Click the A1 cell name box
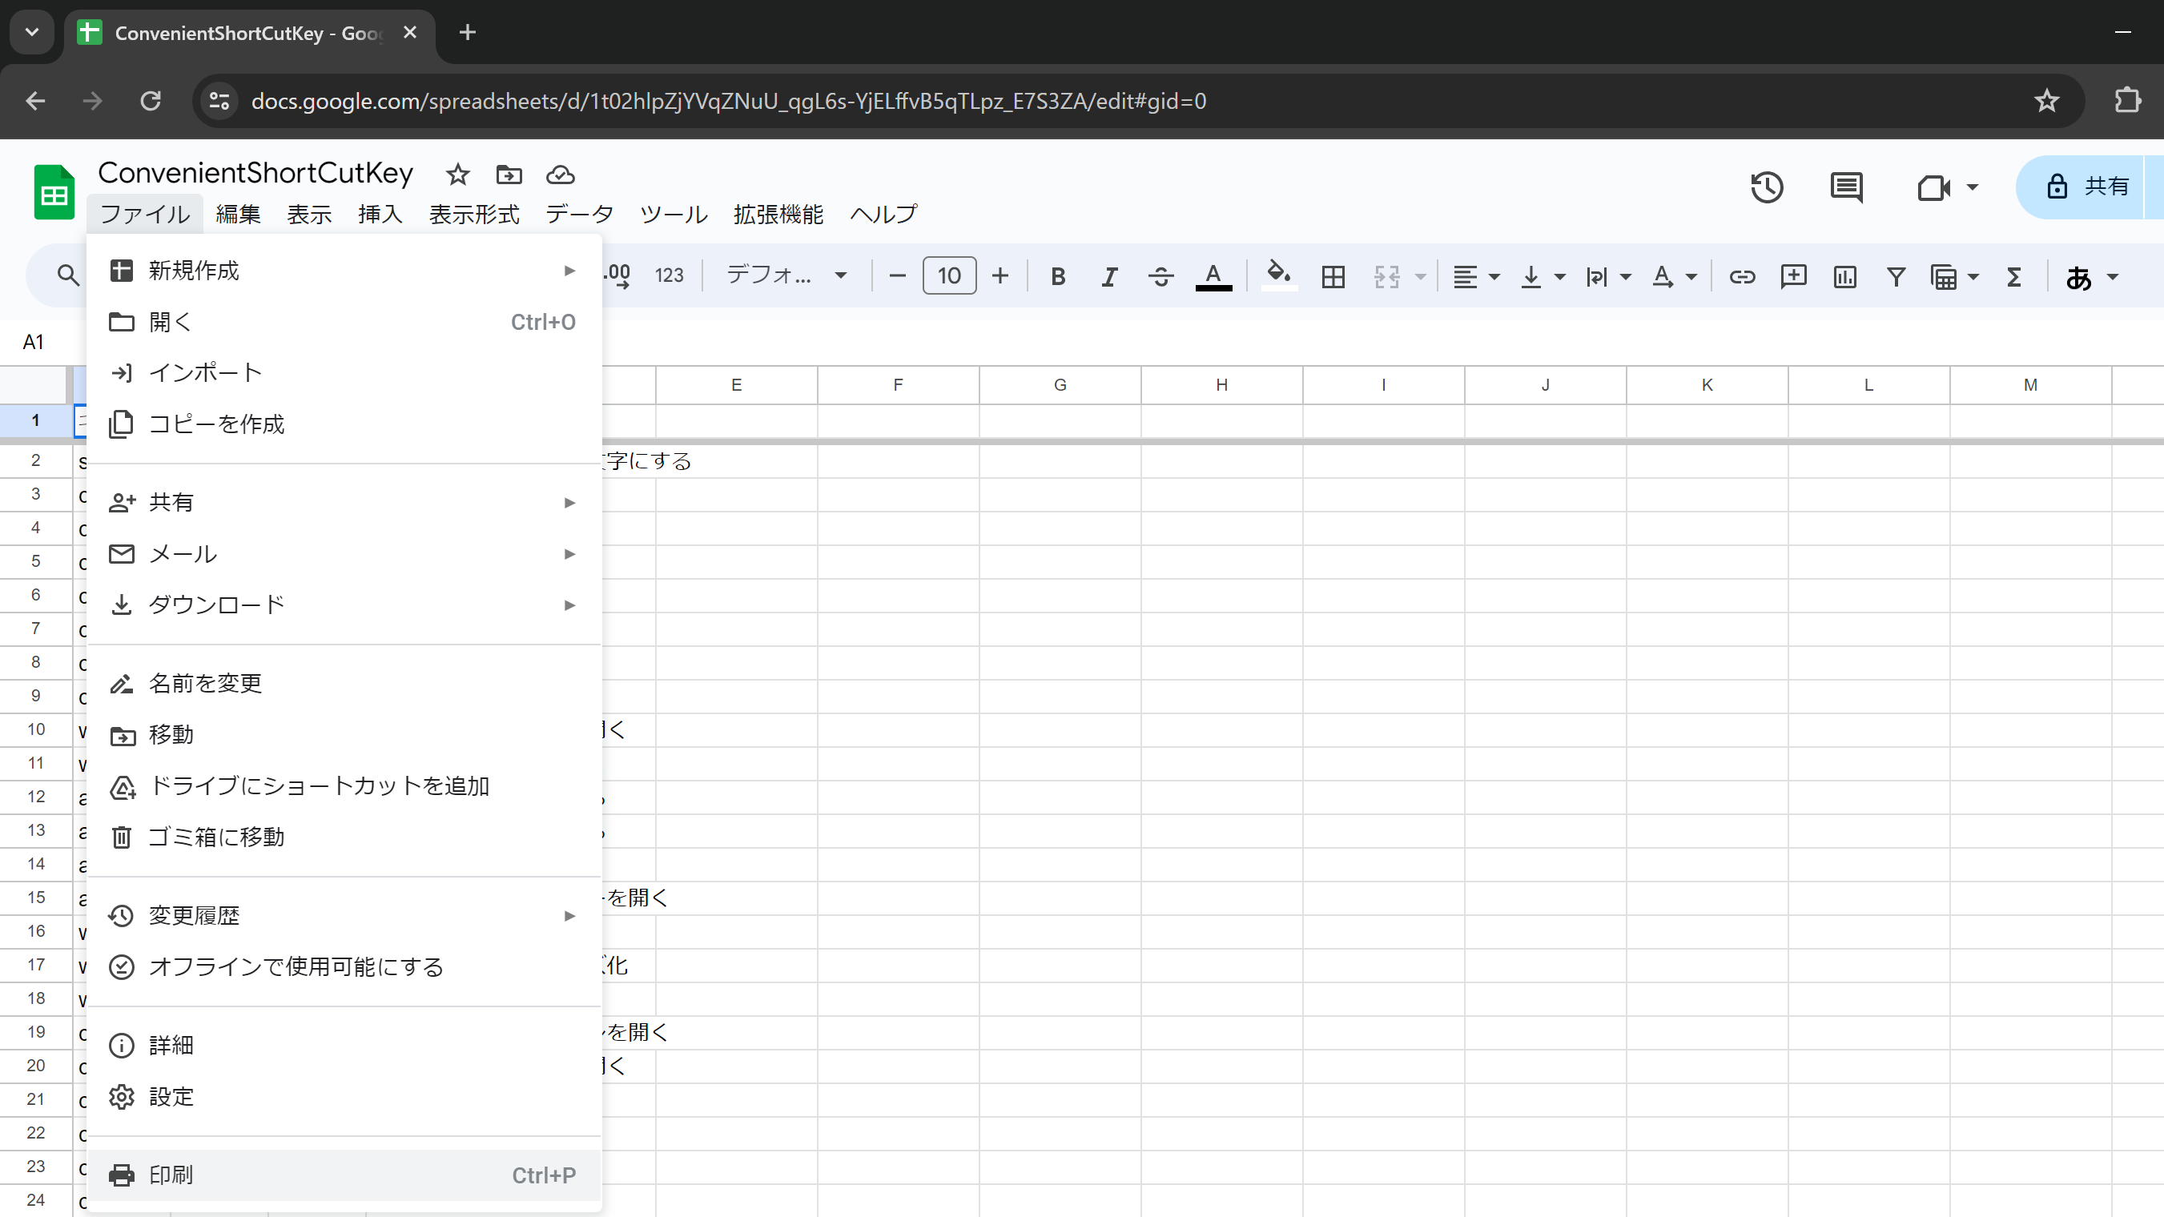The height and width of the screenshot is (1217, 2164). click(x=34, y=341)
